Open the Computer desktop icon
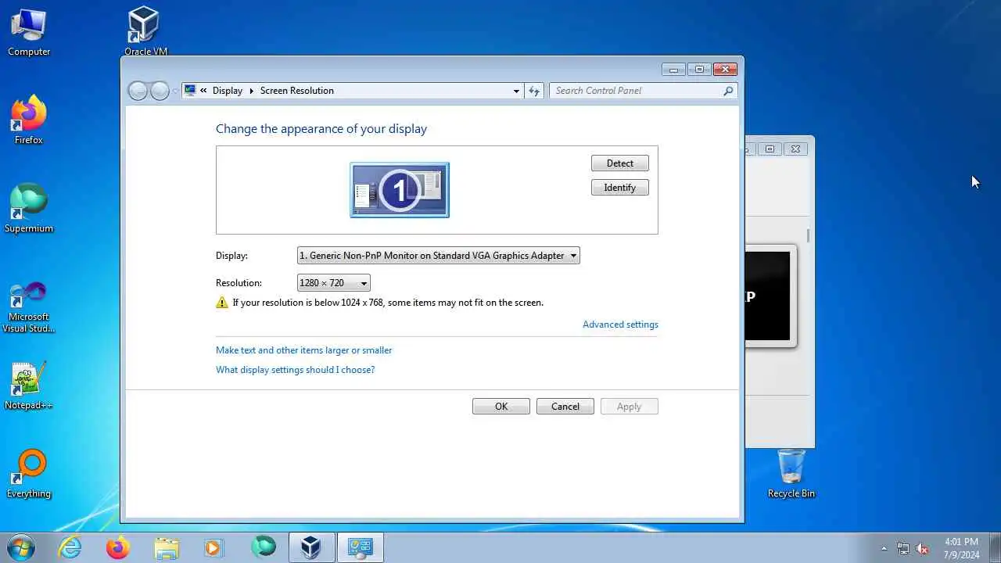Image resolution: width=1001 pixels, height=563 pixels. 29,31
